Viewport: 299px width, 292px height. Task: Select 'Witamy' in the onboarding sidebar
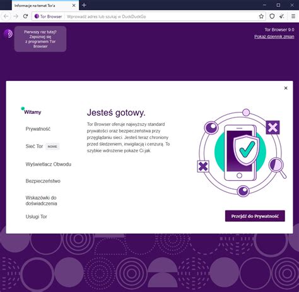point(33,112)
